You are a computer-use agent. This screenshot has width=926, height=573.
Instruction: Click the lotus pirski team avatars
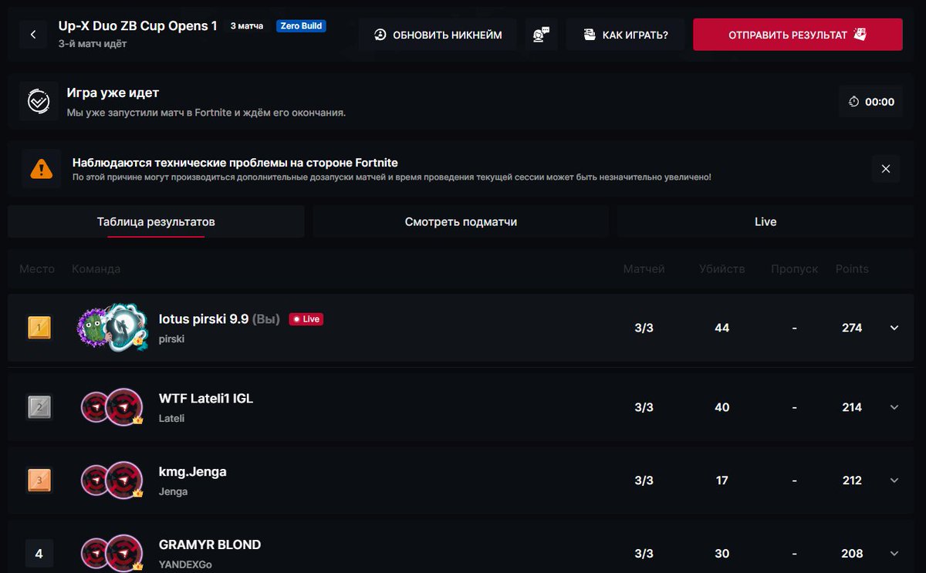[x=113, y=327]
